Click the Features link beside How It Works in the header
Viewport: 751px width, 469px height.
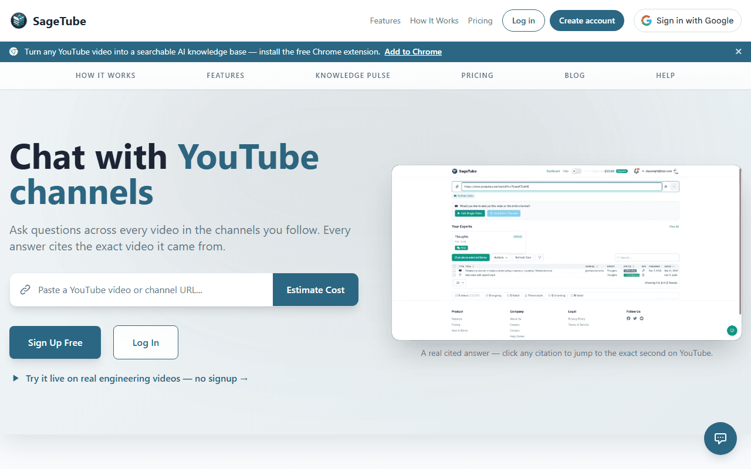point(385,21)
